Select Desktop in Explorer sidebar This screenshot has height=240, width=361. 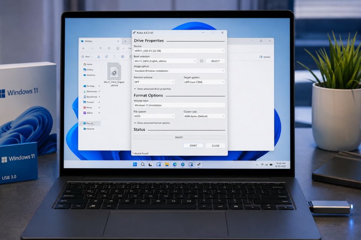pyautogui.click(x=89, y=86)
